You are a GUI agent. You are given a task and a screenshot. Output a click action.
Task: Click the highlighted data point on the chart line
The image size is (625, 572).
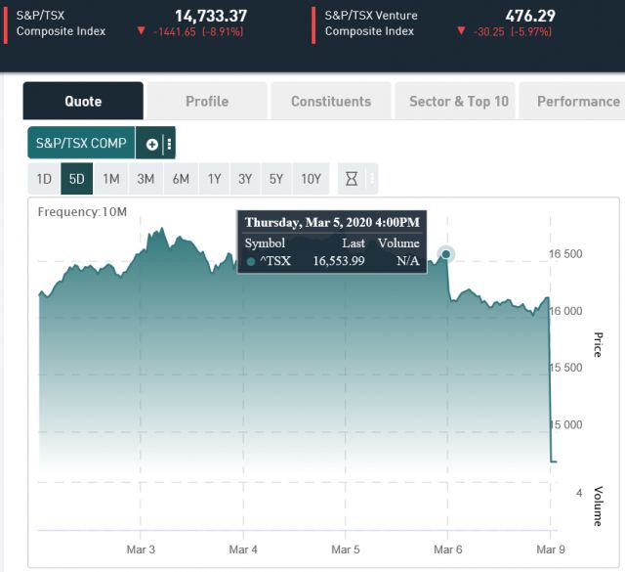pos(446,254)
